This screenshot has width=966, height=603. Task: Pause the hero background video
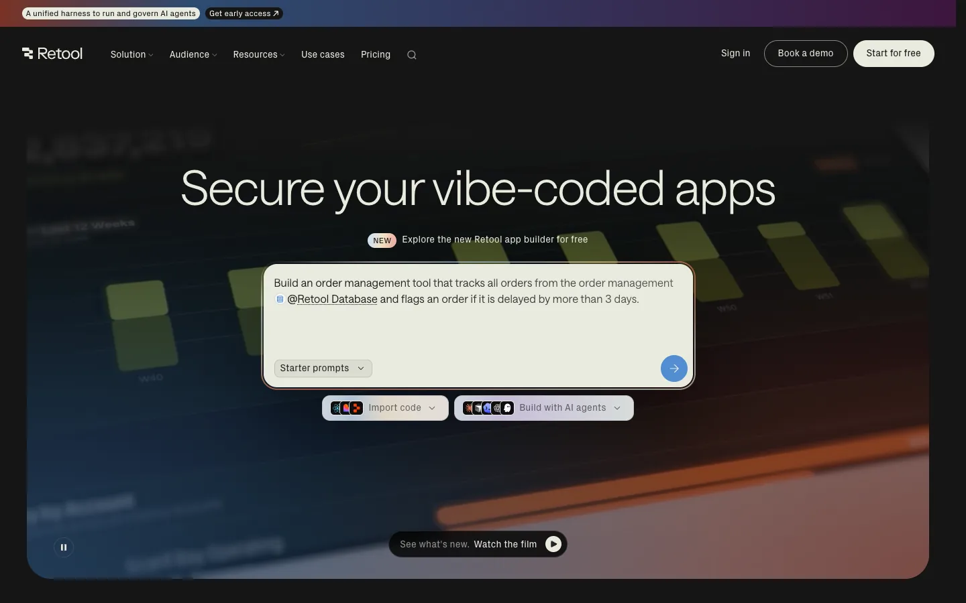64,547
